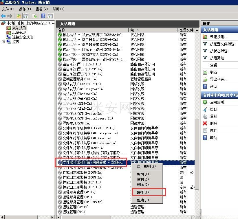The width and height of the screenshot is (238, 219).
Task: Select rule 远程管理 (RPC)
Action: click(74, 212)
